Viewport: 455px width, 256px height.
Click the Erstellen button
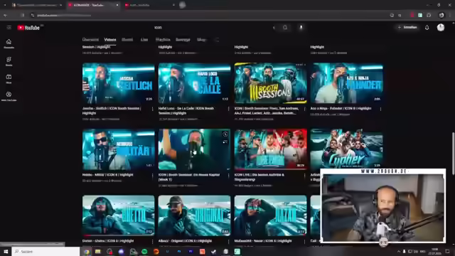(407, 27)
